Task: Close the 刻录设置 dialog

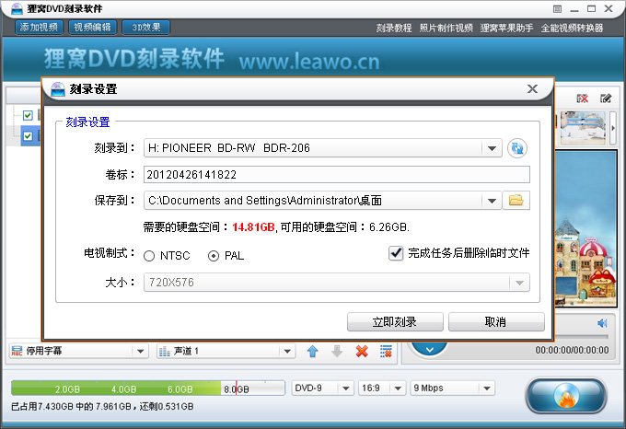Action: coord(532,88)
